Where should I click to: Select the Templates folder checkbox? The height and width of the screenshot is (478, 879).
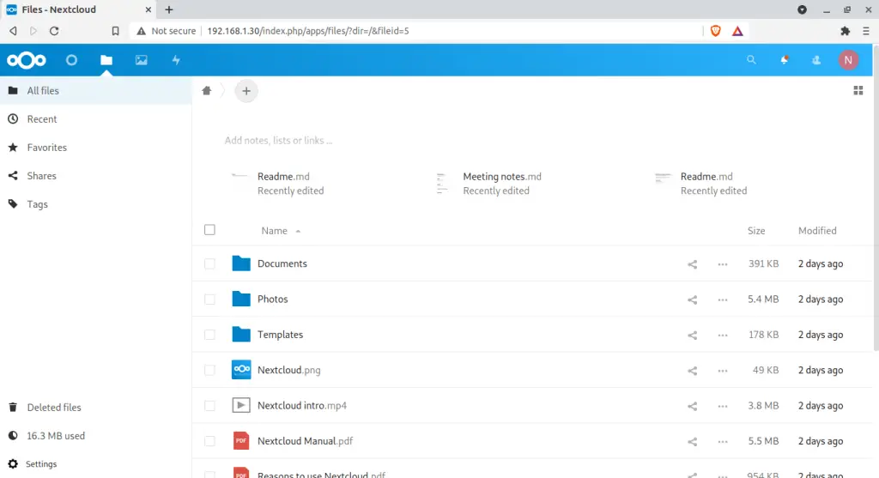[209, 335]
